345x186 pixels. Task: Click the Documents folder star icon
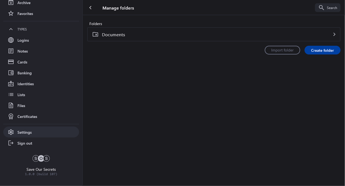(x=95, y=35)
